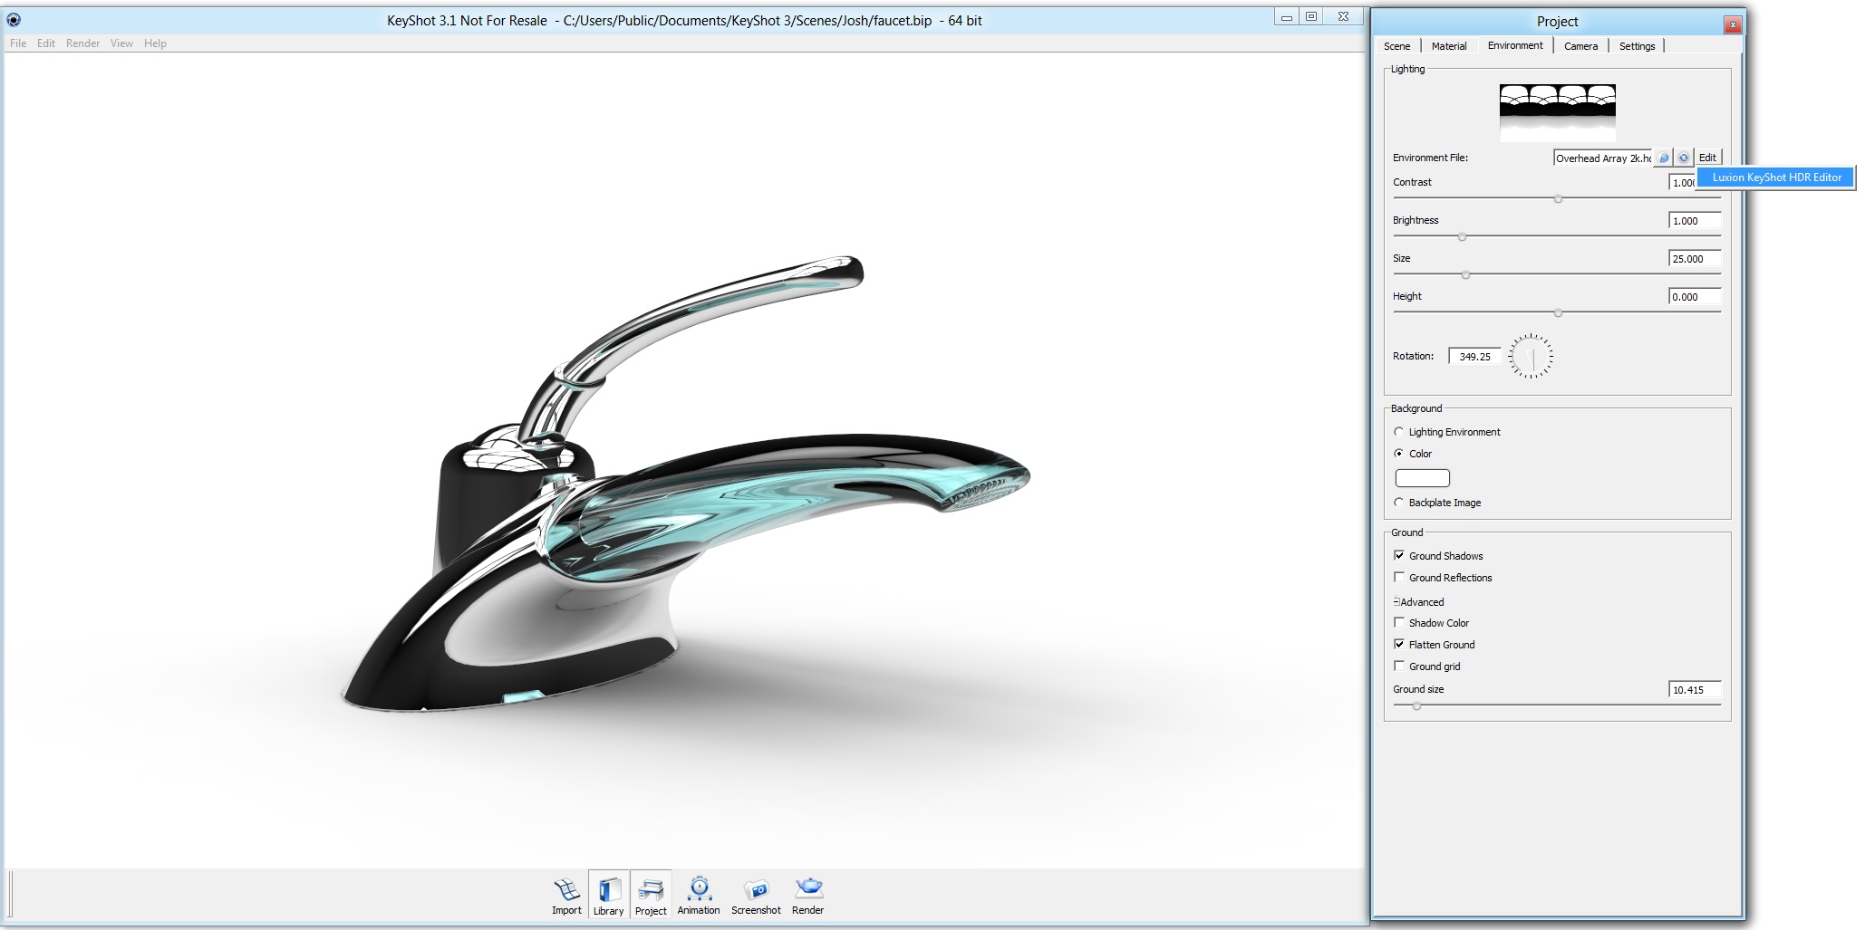Disable Ground Shadows

1399,555
